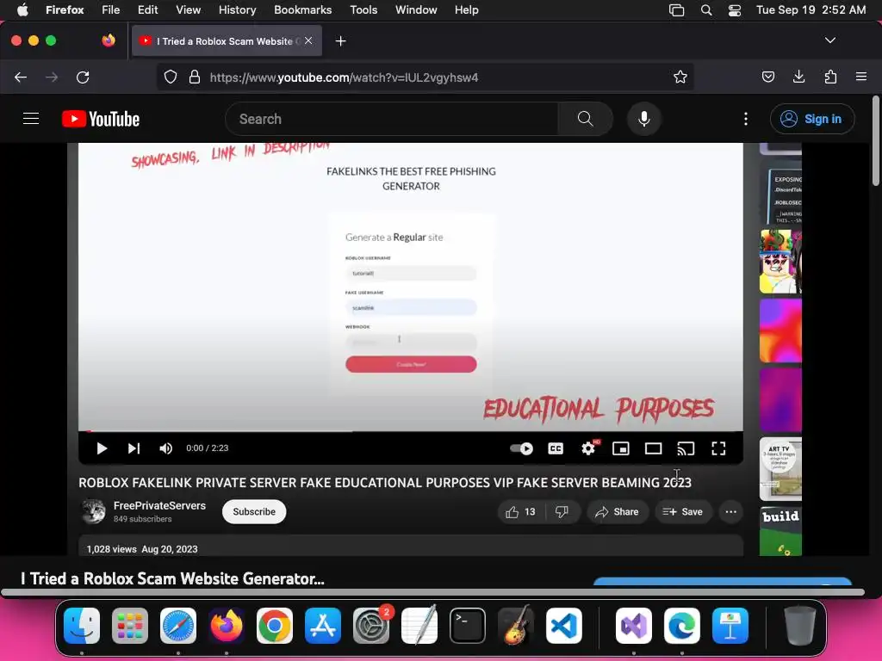Save page to Pocket

click(767, 77)
